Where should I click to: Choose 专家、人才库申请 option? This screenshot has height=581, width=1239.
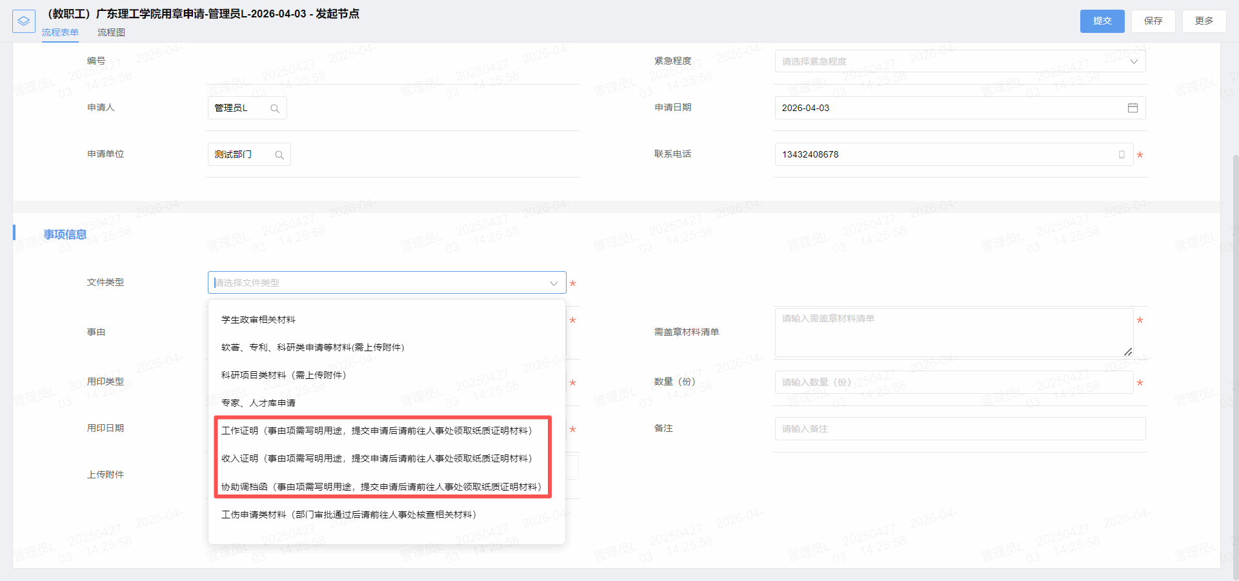click(387, 403)
